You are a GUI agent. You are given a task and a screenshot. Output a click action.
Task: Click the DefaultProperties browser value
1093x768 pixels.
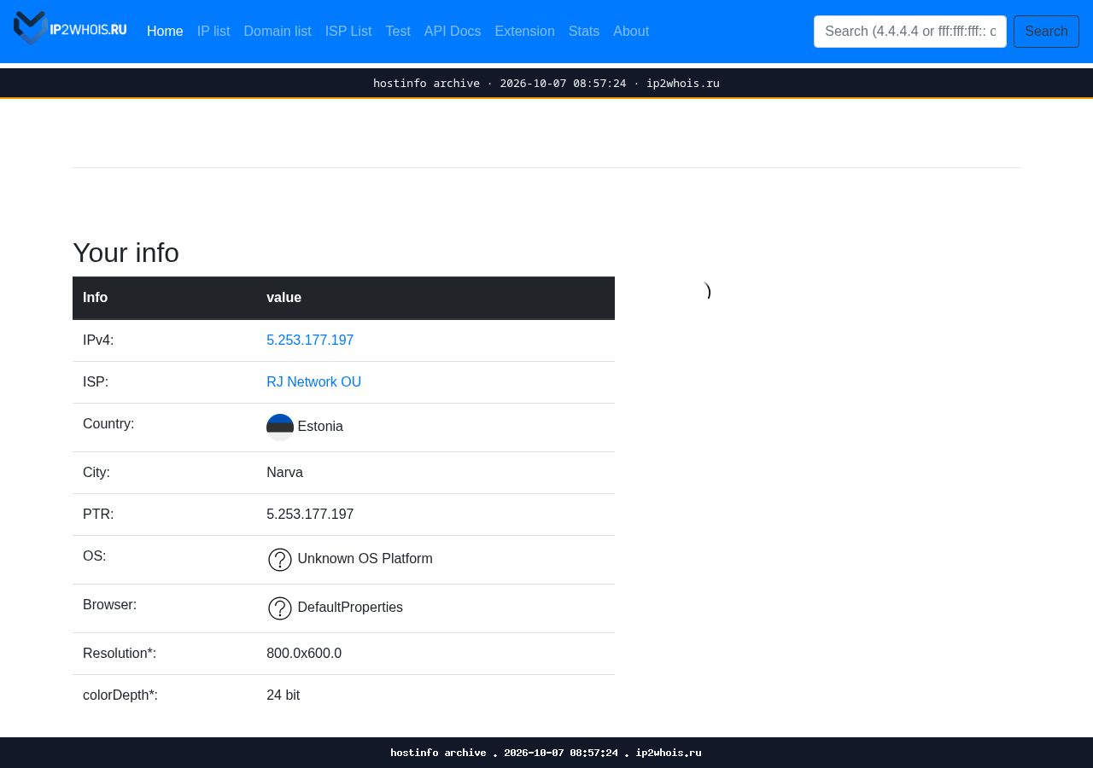pos(350,608)
